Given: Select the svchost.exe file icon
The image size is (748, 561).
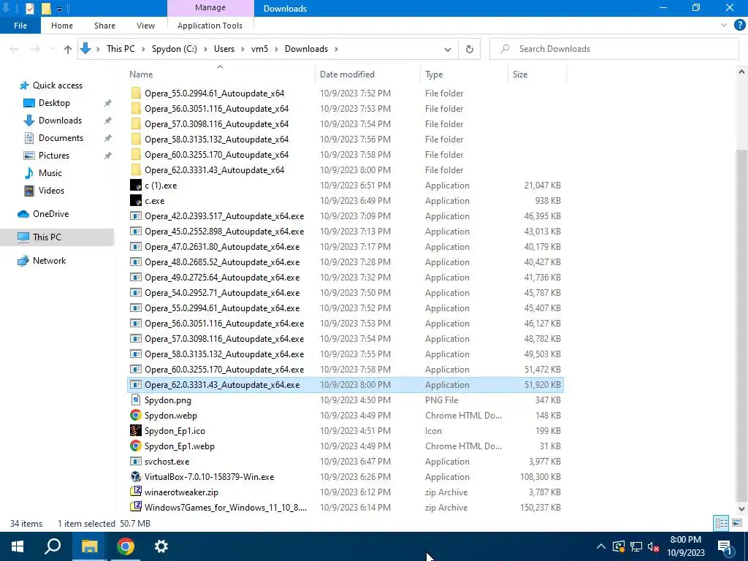Looking at the screenshot, I should tap(136, 462).
